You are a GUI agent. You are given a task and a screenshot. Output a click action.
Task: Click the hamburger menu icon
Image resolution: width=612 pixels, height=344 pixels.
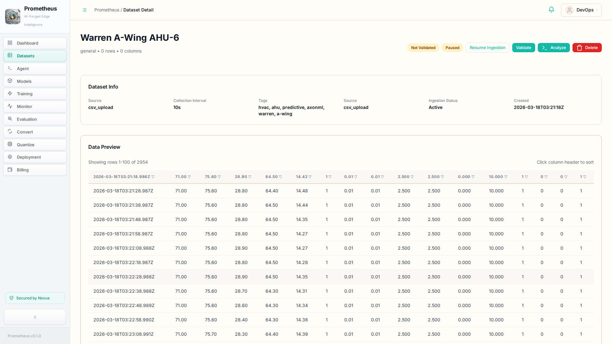point(85,10)
